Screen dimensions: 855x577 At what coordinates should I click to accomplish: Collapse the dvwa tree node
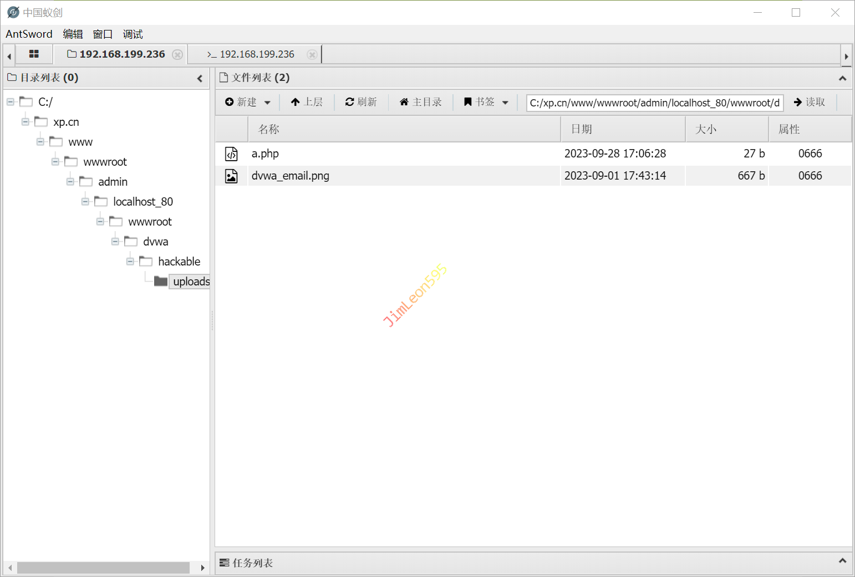point(115,242)
